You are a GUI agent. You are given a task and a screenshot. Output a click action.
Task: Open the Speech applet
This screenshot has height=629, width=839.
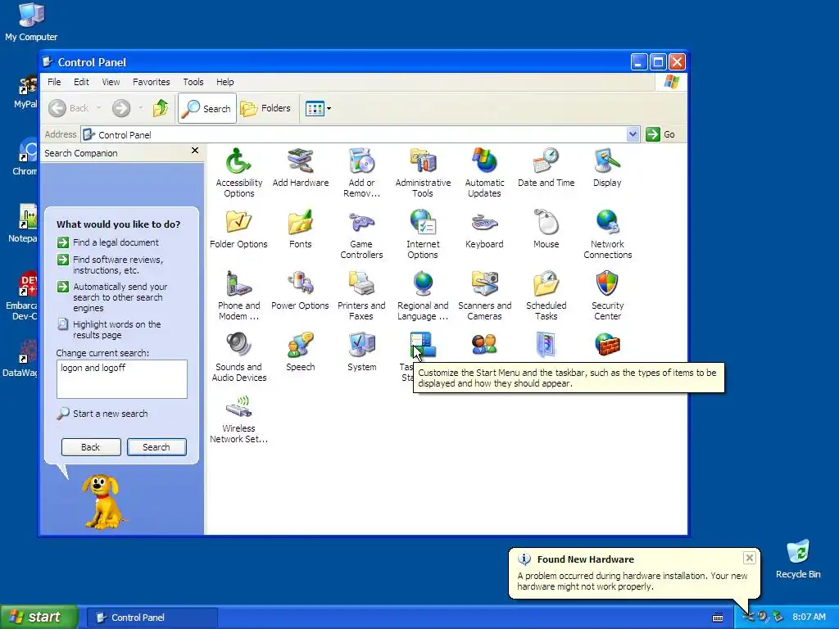(300, 352)
